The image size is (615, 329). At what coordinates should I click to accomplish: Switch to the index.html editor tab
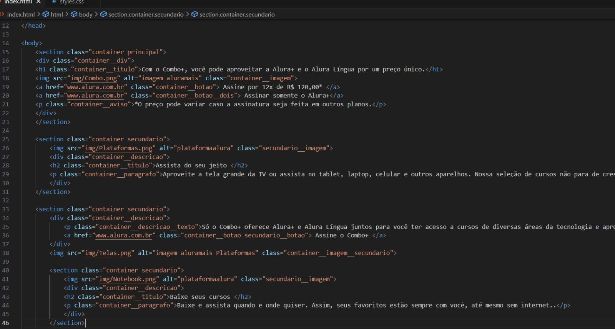coord(18,2)
